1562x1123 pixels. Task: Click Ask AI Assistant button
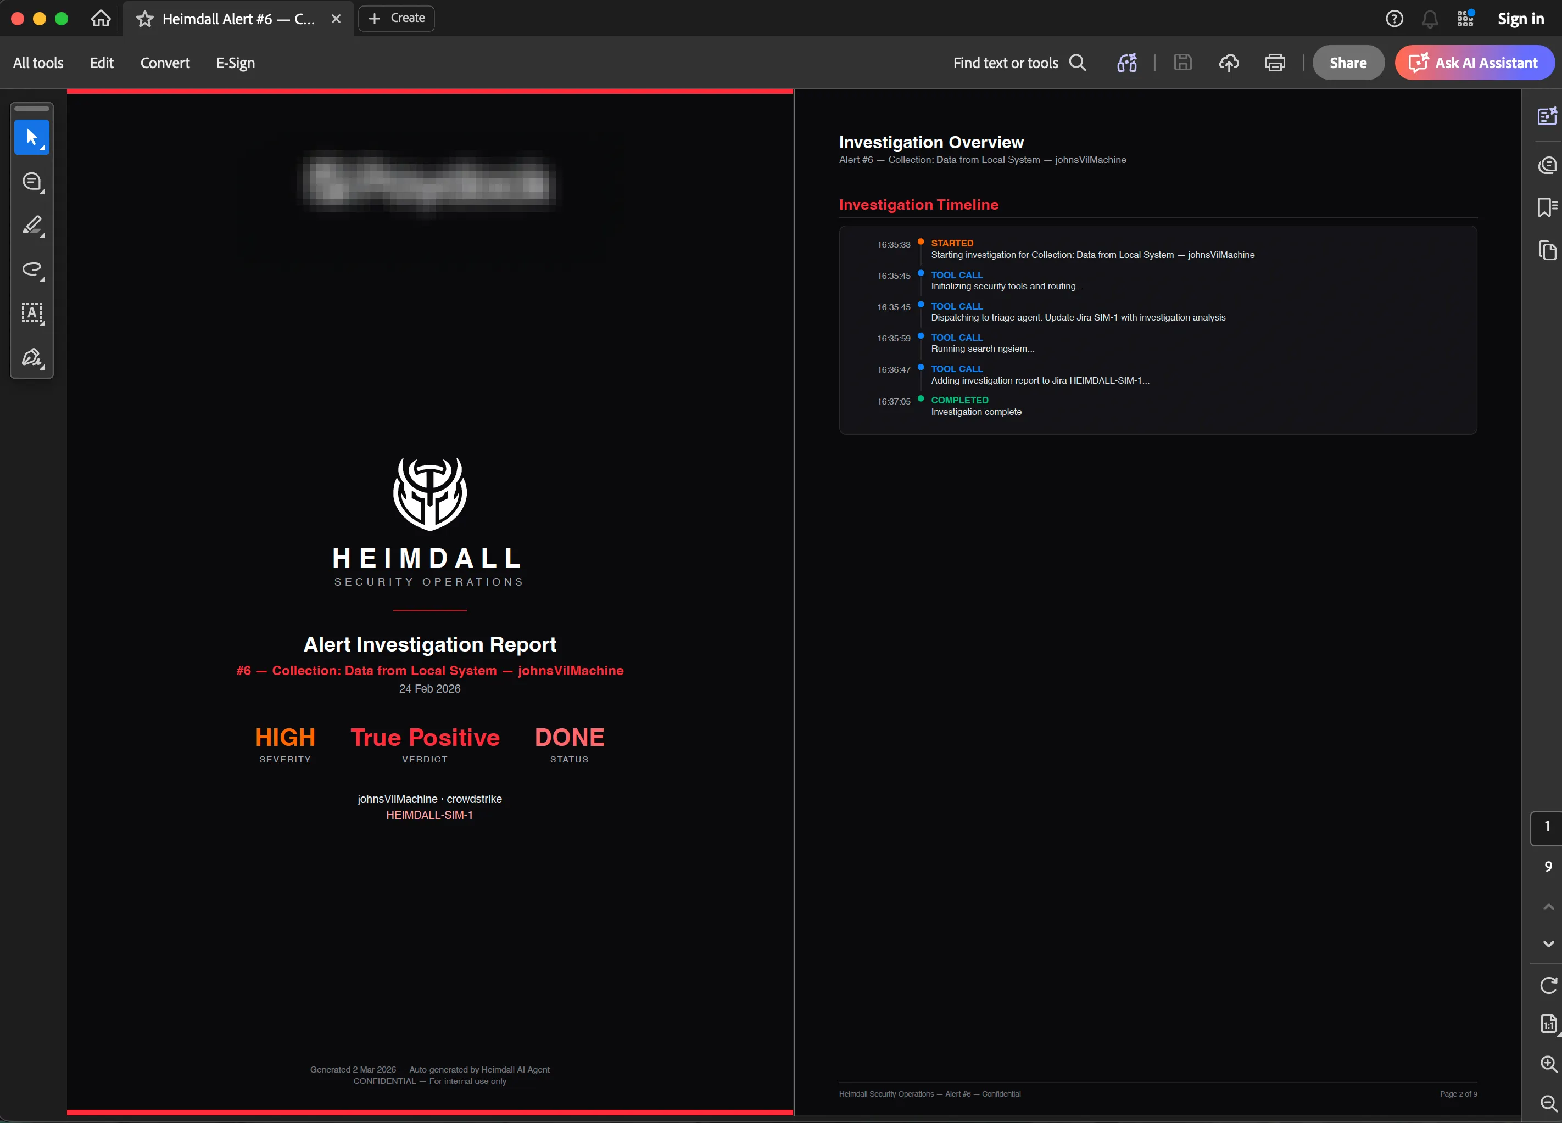(x=1475, y=63)
